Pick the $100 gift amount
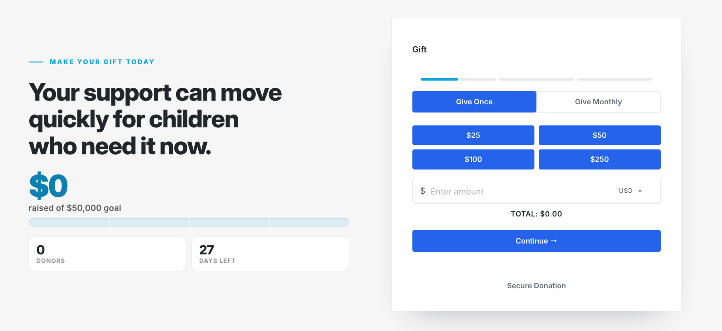Image resolution: width=722 pixels, height=331 pixels. click(x=473, y=159)
